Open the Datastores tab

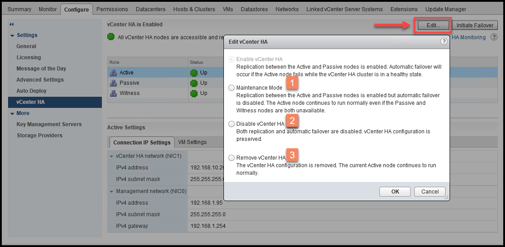[x=254, y=9]
